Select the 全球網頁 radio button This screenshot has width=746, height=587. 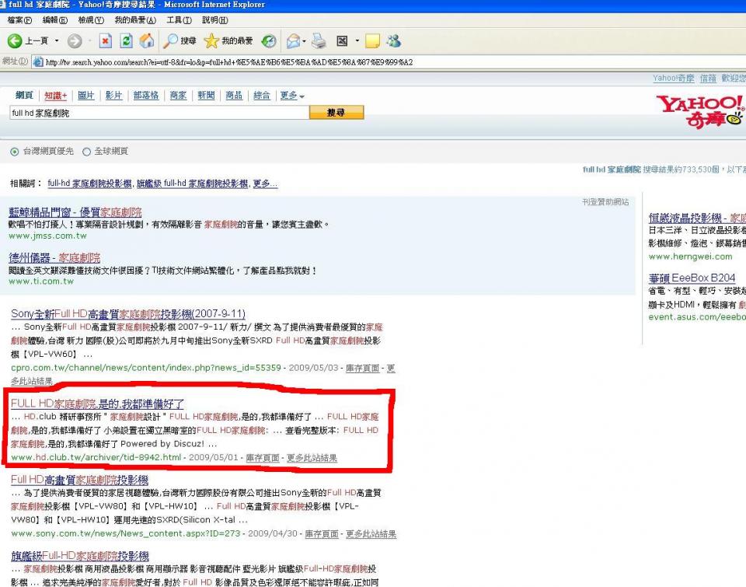tap(86, 152)
